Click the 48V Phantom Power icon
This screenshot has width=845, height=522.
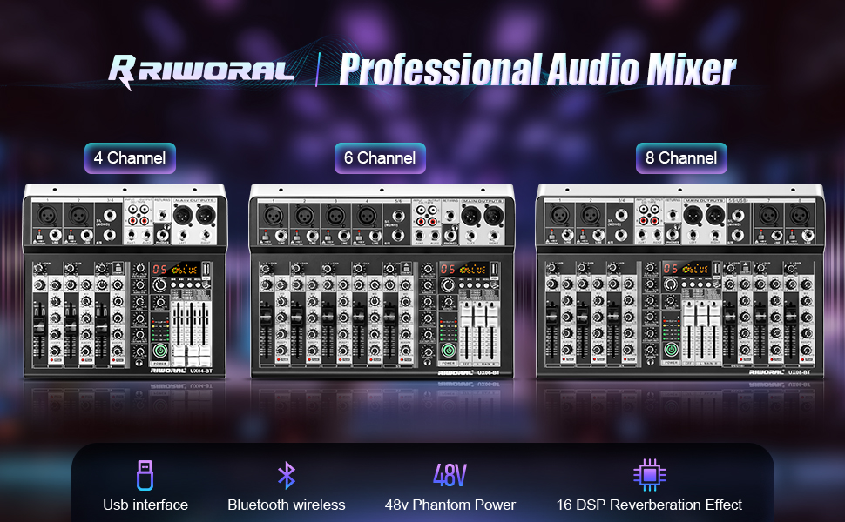pyautogui.click(x=450, y=473)
